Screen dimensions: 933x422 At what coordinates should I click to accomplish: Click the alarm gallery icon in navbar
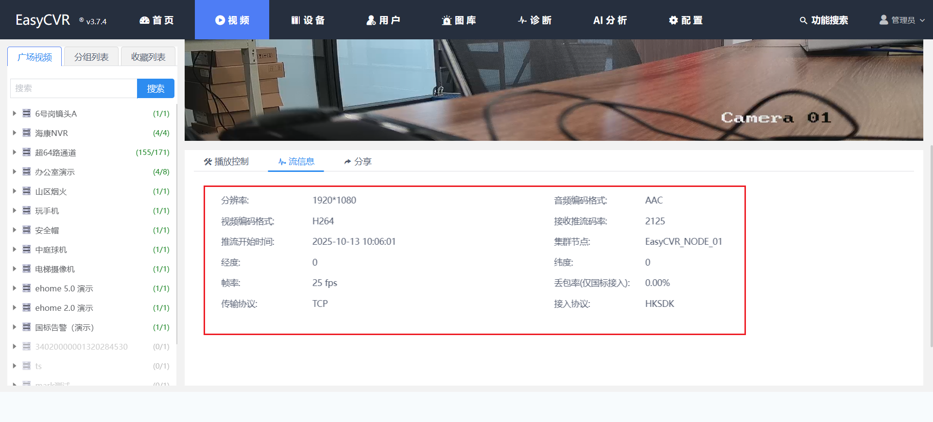click(x=447, y=20)
